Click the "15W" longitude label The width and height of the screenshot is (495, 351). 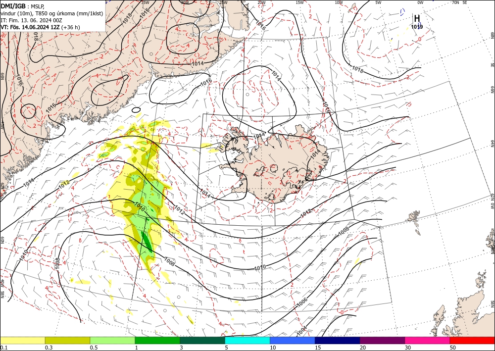click(300, 2)
